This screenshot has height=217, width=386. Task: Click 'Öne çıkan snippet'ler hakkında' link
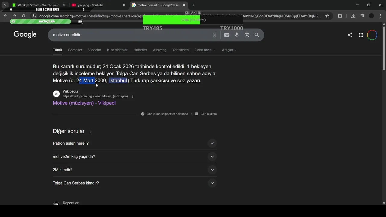[x=167, y=114]
